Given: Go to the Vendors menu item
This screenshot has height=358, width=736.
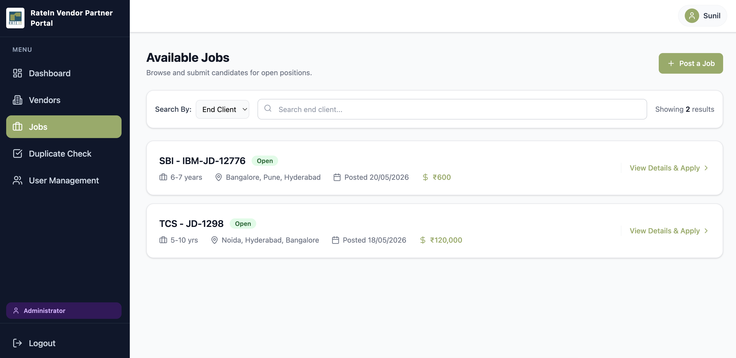Looking at the screenshot, I should [x=64, y=100].
